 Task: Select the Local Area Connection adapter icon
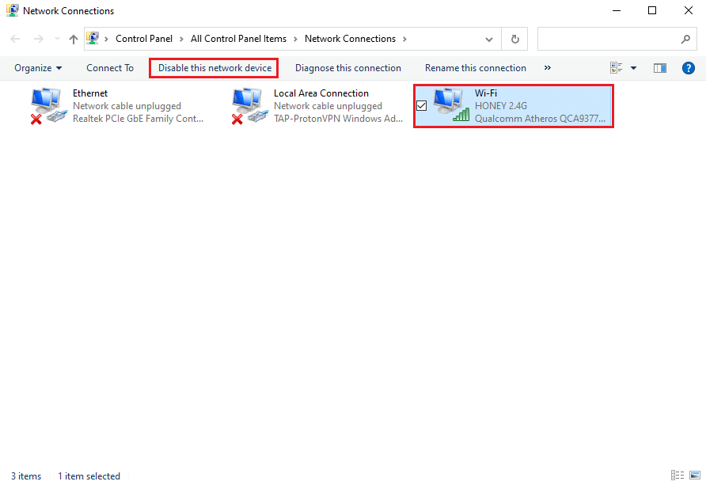pyautogui.click(x=249, y=106)
